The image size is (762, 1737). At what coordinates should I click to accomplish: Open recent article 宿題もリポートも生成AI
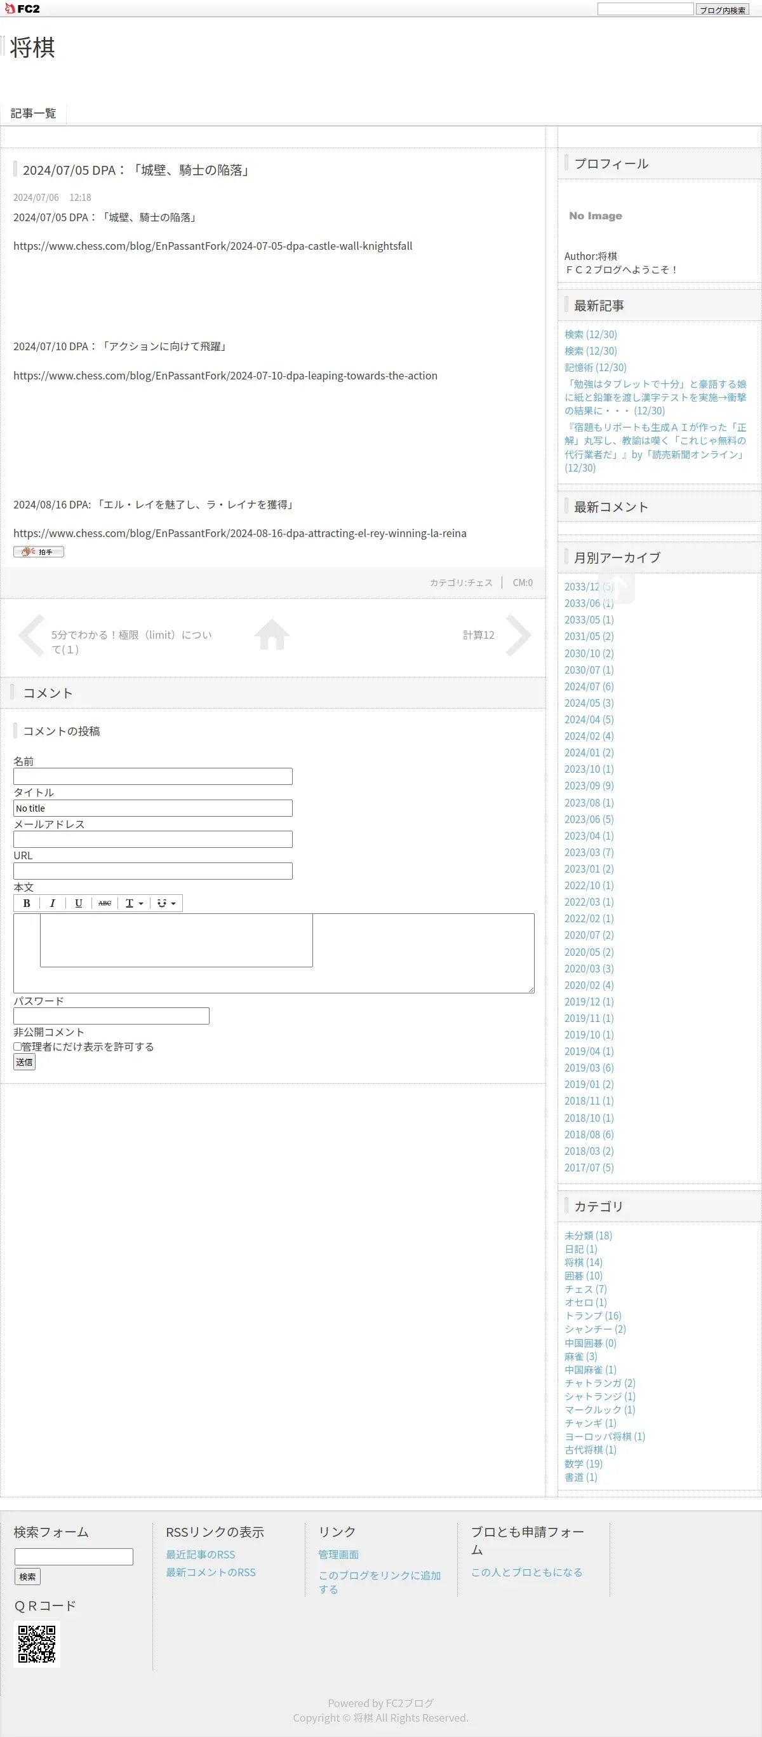(655, 447)
